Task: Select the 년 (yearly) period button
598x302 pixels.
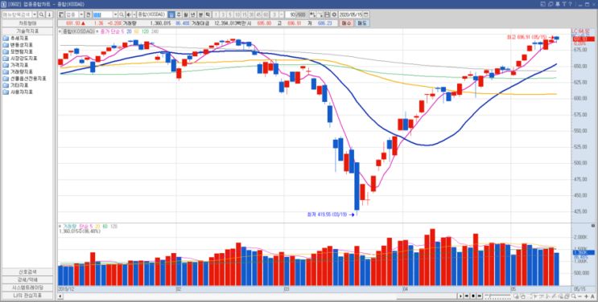Action: (192, 14)
